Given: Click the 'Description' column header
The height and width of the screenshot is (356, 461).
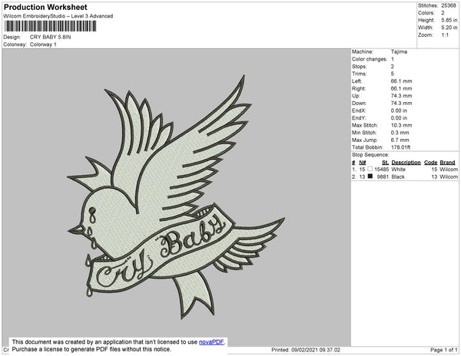Looking at the screenshot, I should click(x=406, y=163).
